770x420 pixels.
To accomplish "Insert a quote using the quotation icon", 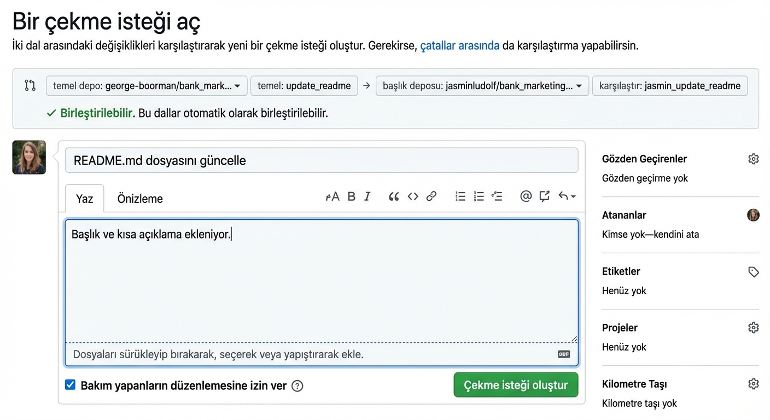I will coord(393,196).
